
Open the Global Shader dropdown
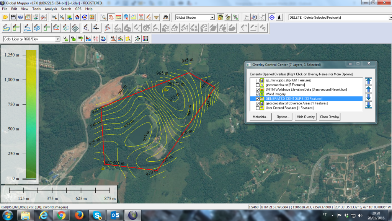(212, 18)
